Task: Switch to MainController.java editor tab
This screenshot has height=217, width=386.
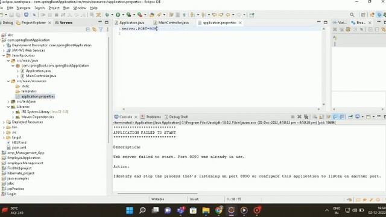Action: click(x=171, y=23)
